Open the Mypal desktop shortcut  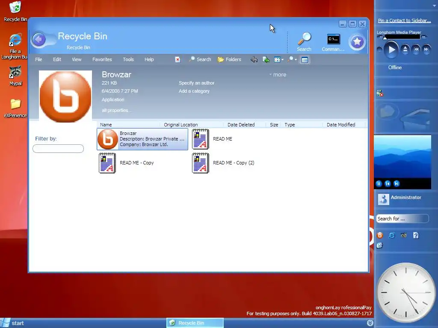click(15, 76)
